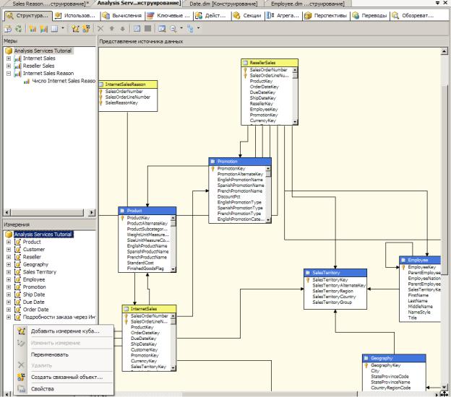Choose Добавить измерение куба from context menu
451x397 pixels.
64,331
